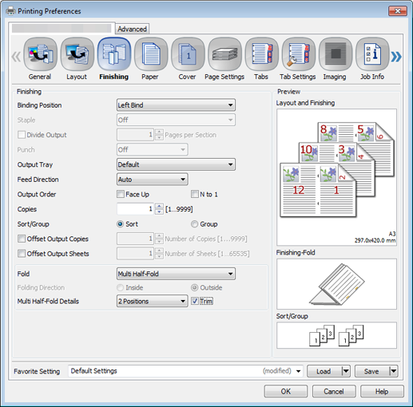This screenshot has width=413, height=407.
Task: Open the Job Info section
Action: (372, 54)
